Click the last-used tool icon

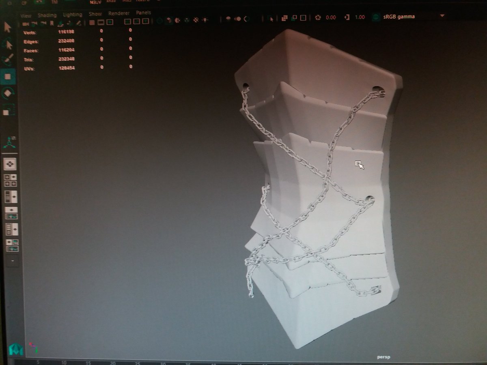click(x=9, y=142)
